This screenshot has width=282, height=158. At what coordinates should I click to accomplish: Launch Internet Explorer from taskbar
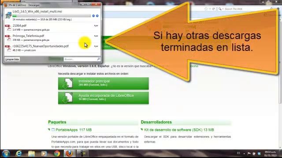[x=19, y=154]
